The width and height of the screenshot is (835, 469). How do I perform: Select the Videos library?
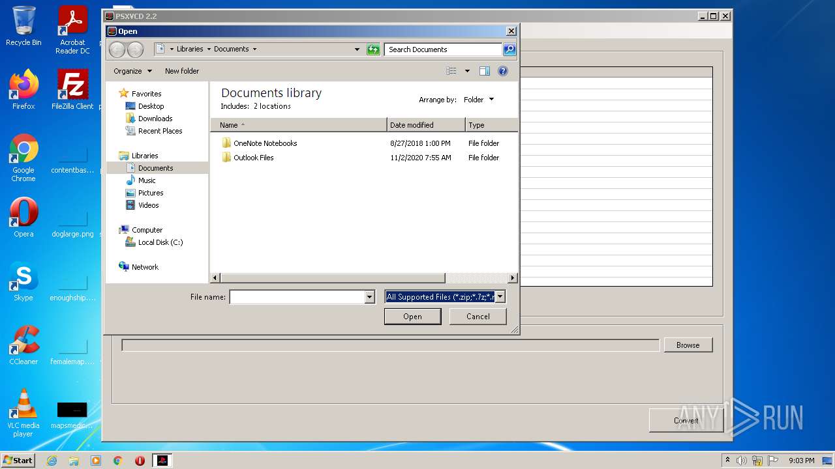[148, 205]
